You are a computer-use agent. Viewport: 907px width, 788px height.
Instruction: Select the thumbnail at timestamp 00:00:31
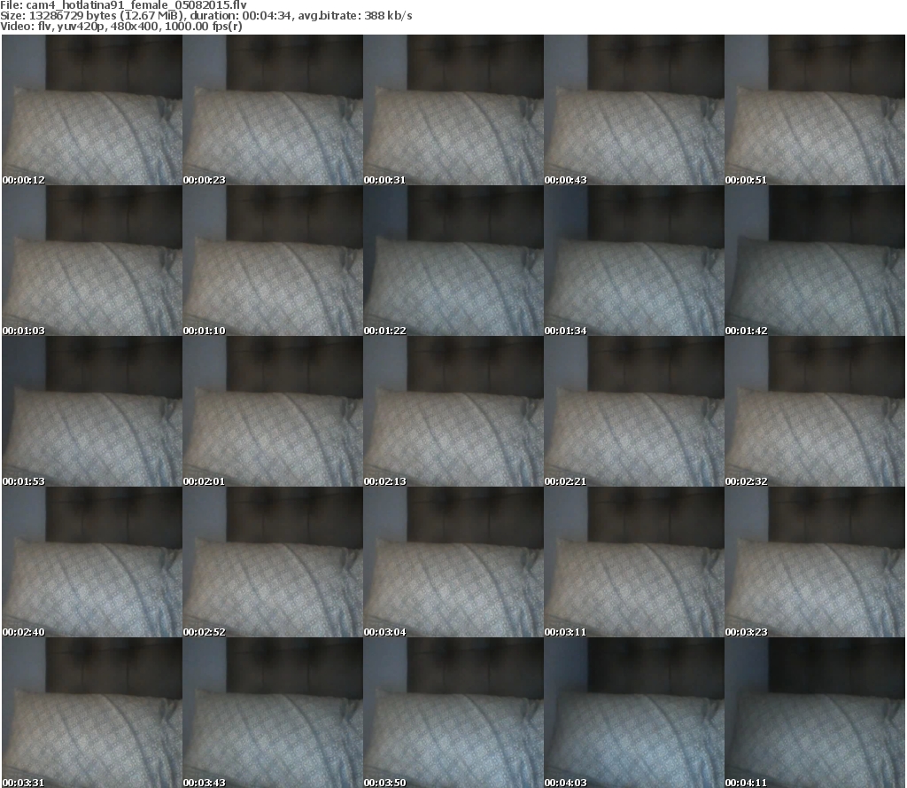coord(453,110)
